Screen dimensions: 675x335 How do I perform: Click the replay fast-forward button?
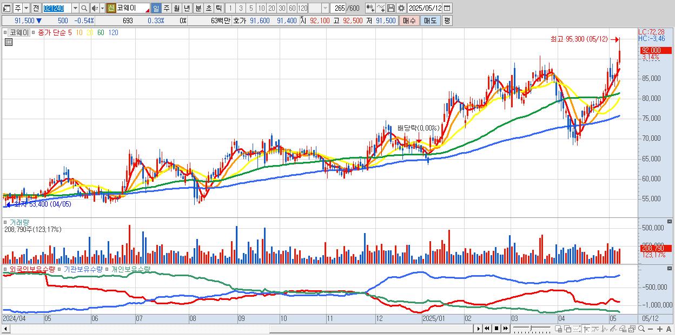click(x=505, y=329)
